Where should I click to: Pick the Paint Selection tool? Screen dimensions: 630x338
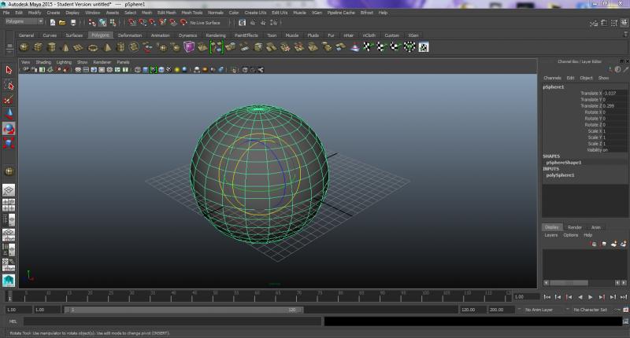(9, 100)
